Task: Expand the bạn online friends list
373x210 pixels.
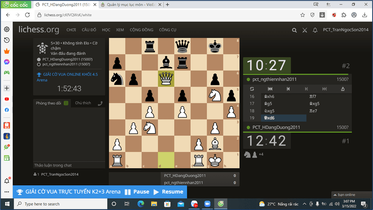Action: (x=346, y=195)
